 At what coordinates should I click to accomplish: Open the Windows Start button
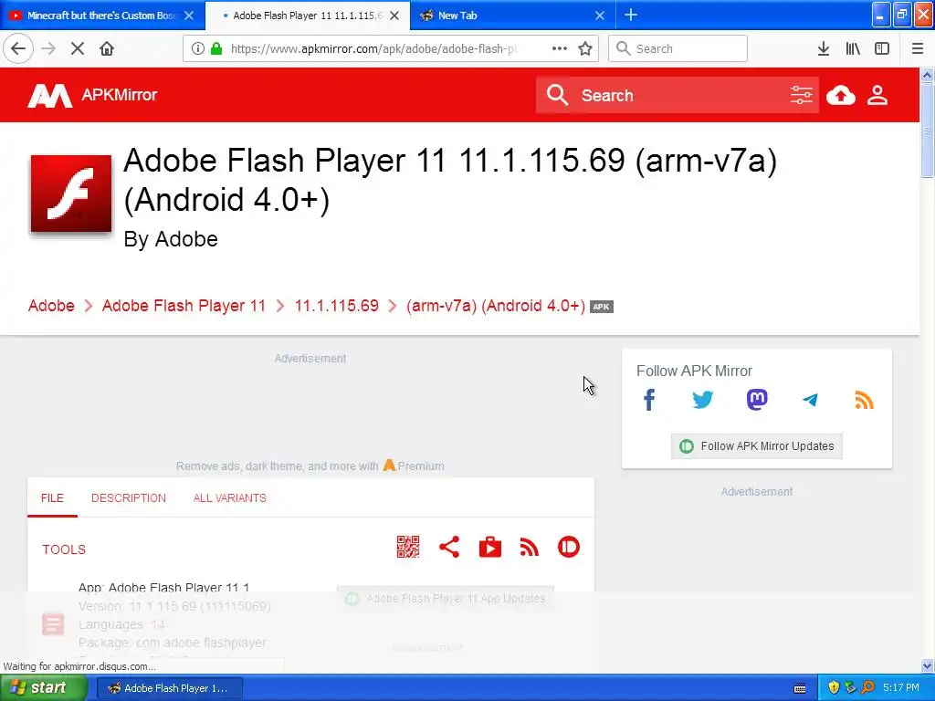tap(43, 688)
